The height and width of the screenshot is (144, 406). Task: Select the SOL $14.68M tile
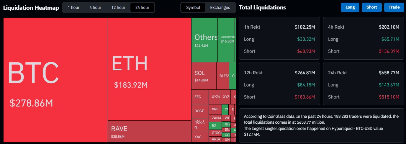(204, 76)
